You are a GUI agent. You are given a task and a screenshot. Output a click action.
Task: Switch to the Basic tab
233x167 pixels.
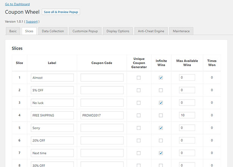point(13,31)
